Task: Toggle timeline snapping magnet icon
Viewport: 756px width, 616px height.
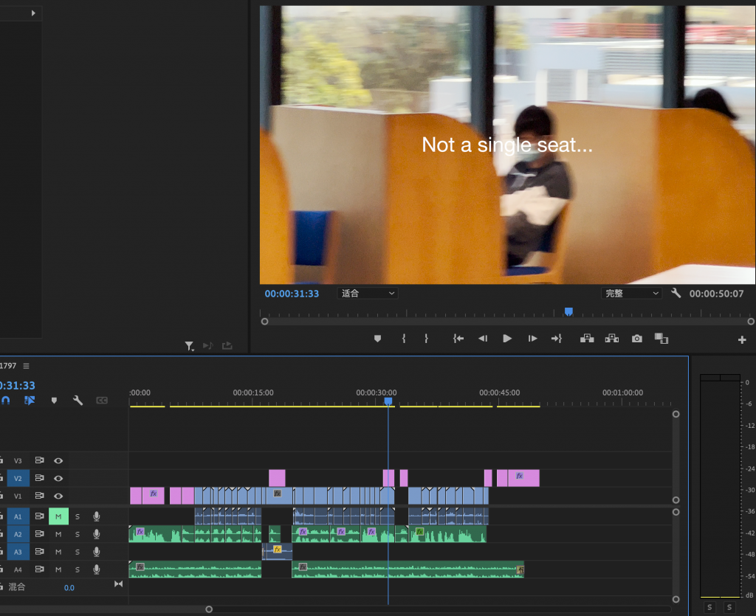Action: pyautogui.click(x=6, y=401)
